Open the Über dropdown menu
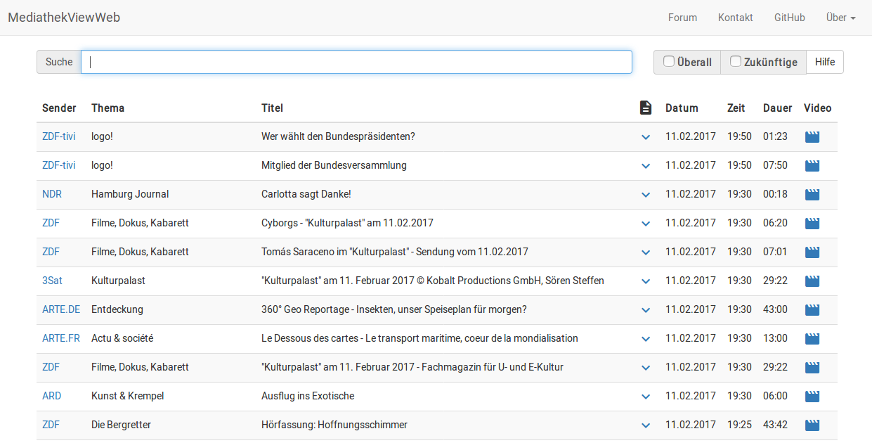This screenshot has height=443, width=872. (840, 17)
